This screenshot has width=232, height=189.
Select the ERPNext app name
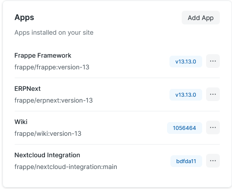27,89
